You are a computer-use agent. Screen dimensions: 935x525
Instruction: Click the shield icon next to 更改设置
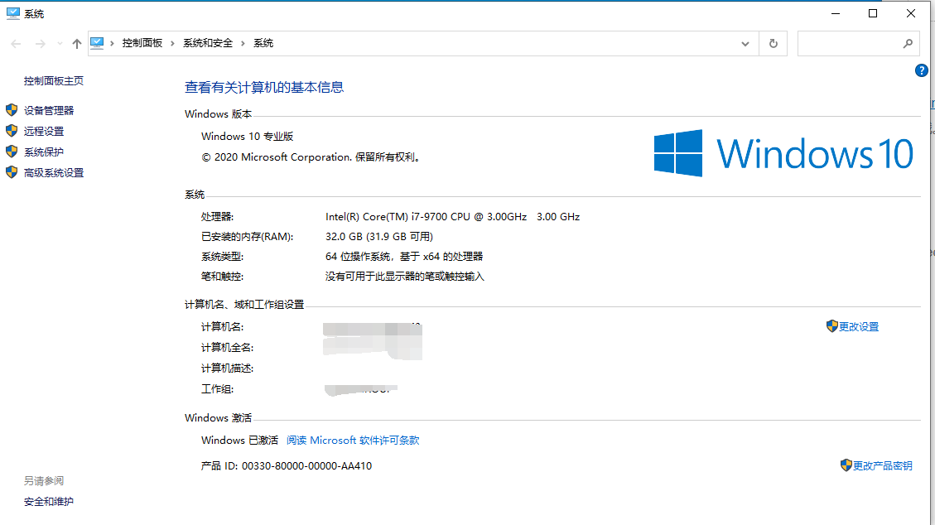831,325
